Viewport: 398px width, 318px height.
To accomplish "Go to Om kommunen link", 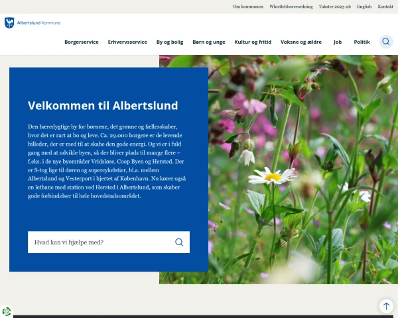I will tap(248, 7).
